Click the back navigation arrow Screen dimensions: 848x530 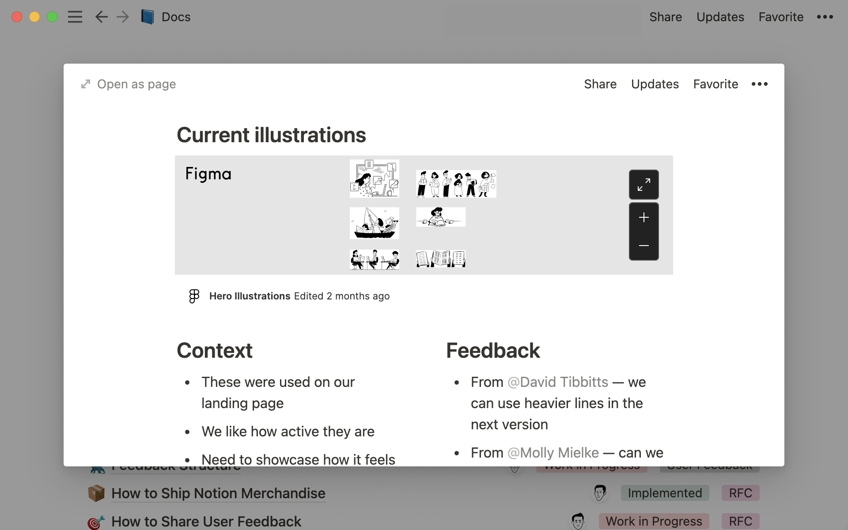100,16
